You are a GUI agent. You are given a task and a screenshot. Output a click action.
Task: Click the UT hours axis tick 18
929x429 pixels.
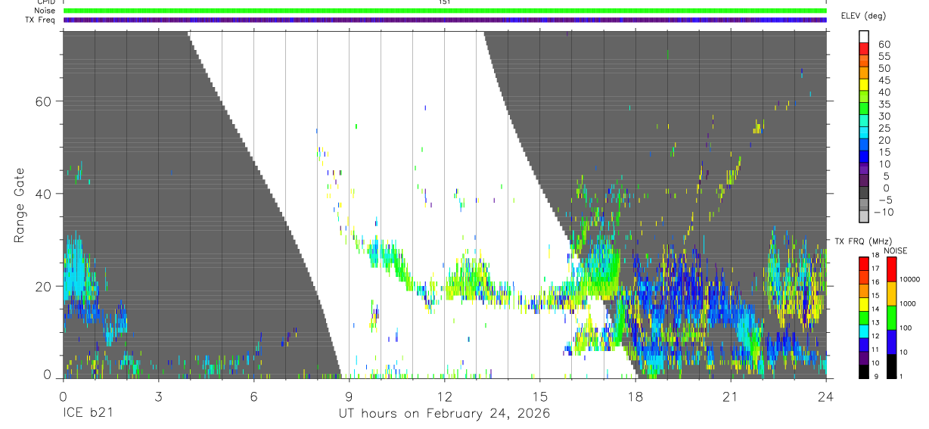[x=635, y=396]
